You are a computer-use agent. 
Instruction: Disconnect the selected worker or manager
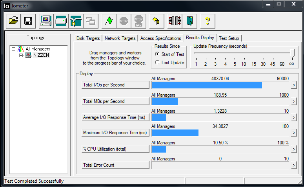(x=175, y=21)
